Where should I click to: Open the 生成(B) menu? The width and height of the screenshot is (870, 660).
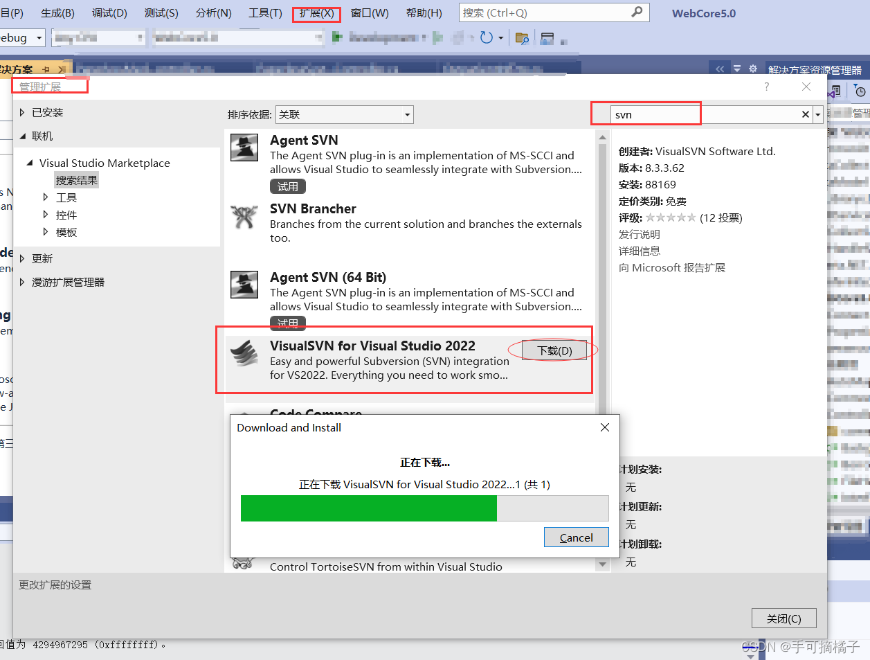point(57,13)
